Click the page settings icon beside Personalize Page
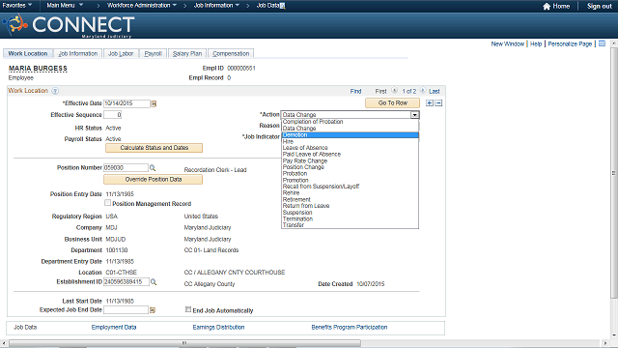This screenshot has width=618, height=348. point(602,43)
